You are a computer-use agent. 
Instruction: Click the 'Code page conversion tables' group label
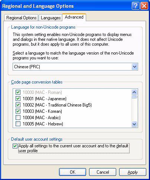tap(37, 82)
